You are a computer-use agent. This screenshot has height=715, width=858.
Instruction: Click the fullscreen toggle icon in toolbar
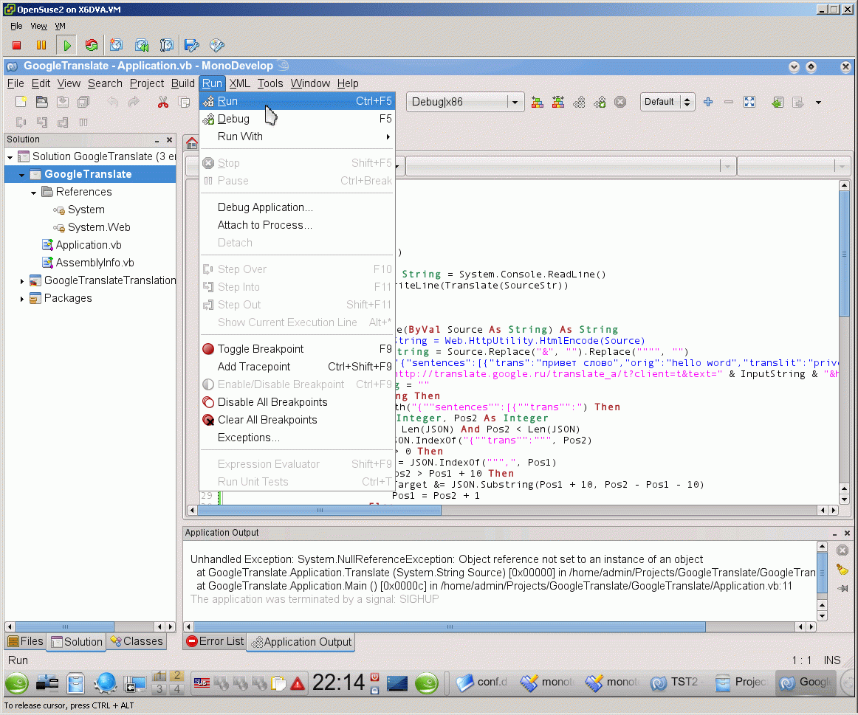[x=749, y=103]
